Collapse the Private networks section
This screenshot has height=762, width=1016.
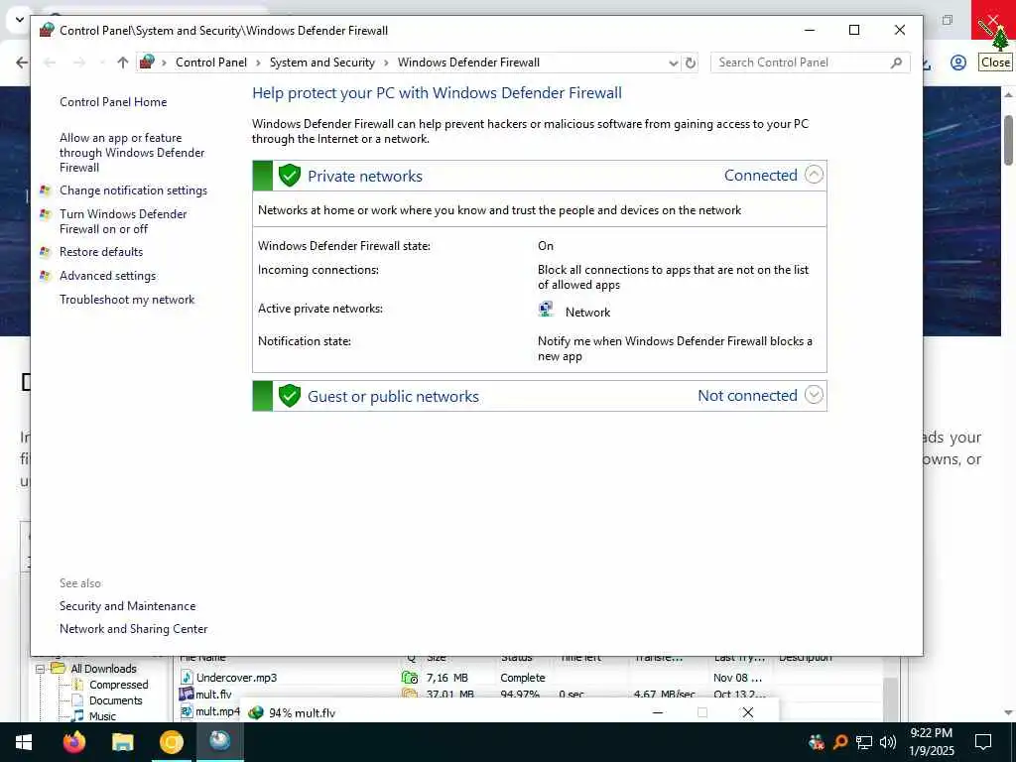[814, 175]
